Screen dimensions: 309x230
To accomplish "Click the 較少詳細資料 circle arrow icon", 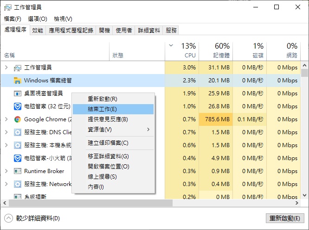I will 8,218.
